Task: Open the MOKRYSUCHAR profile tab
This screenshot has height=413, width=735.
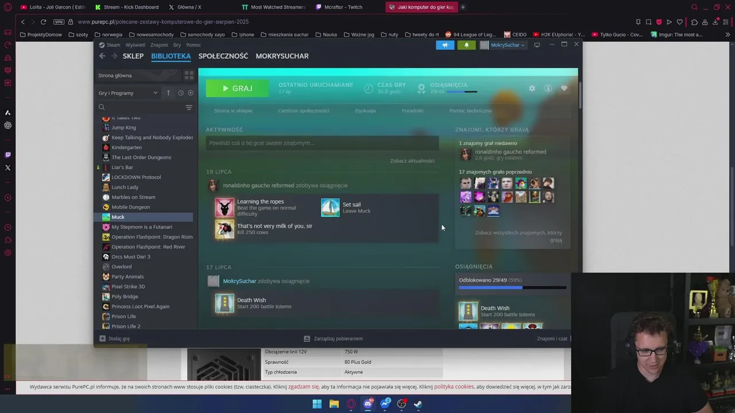Action: 282,56
